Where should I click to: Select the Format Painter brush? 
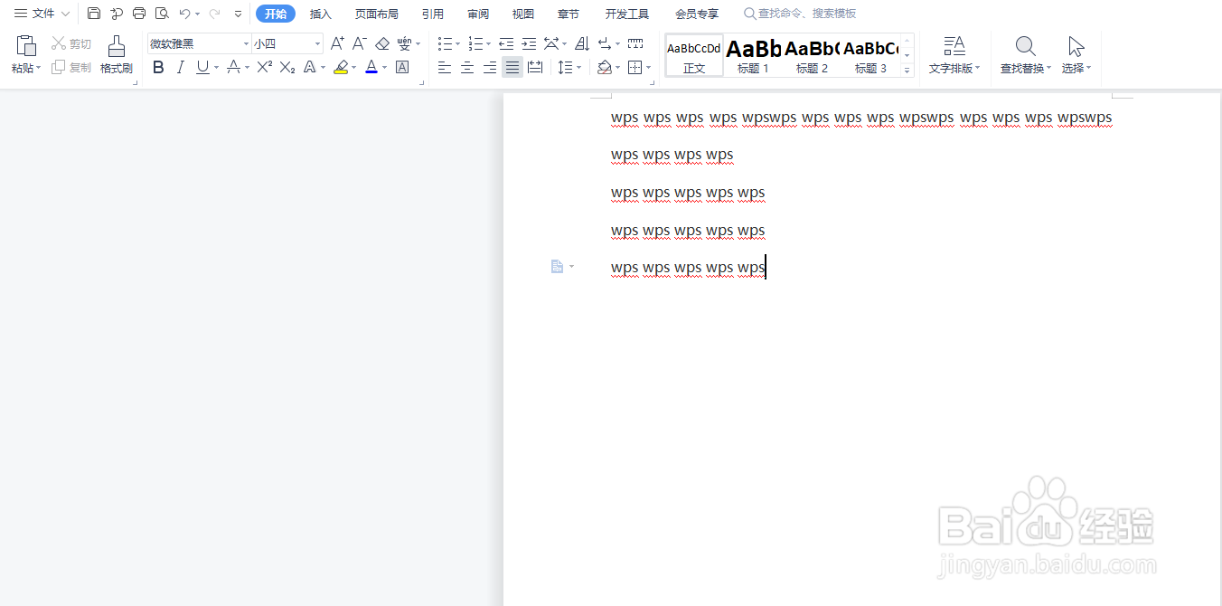pyautogui.click(x=117, y=46)
